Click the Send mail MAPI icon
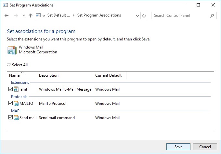Viewport: 221px width, 154px height. (x=16, y=117)
